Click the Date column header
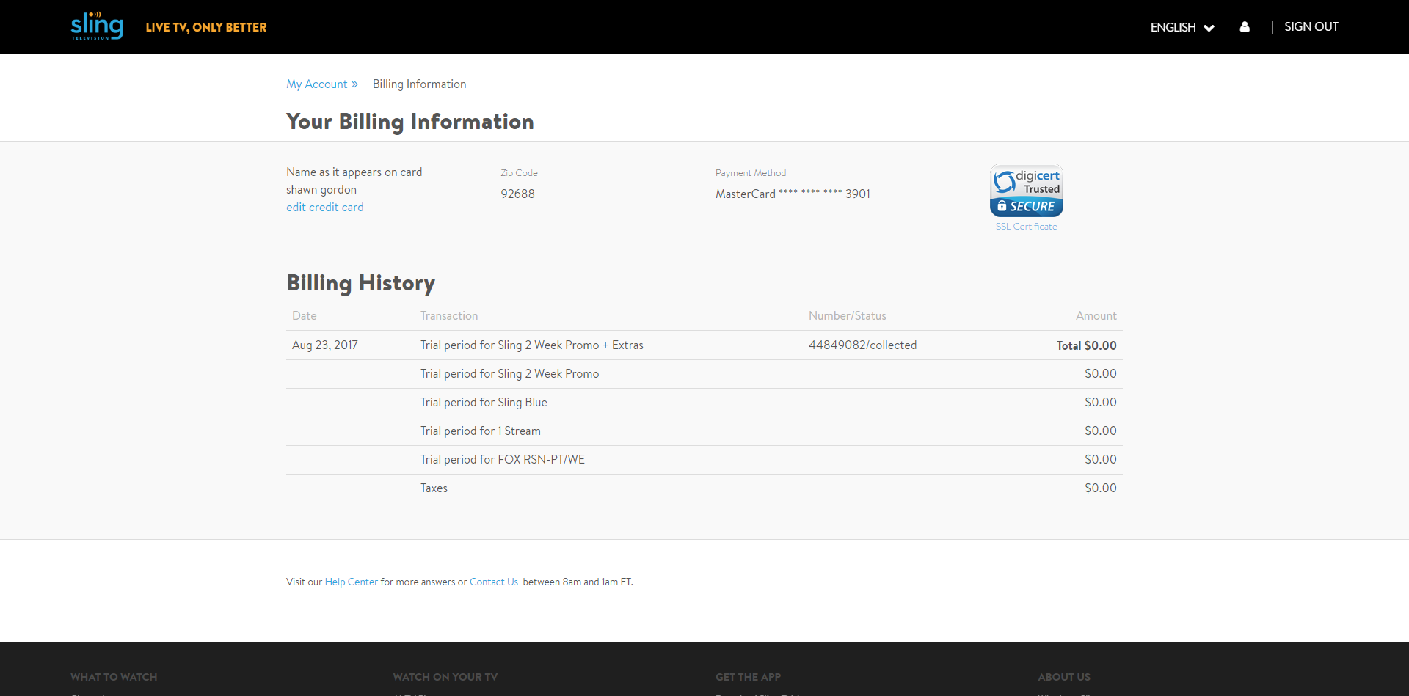The image size is (1409, 696). pos(305,316)
